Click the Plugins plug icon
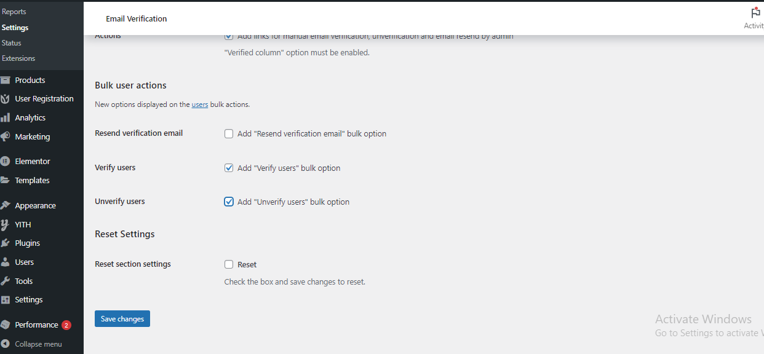This screenshot has width=764, height=354. pyautogui.click(x=6, y=243)
